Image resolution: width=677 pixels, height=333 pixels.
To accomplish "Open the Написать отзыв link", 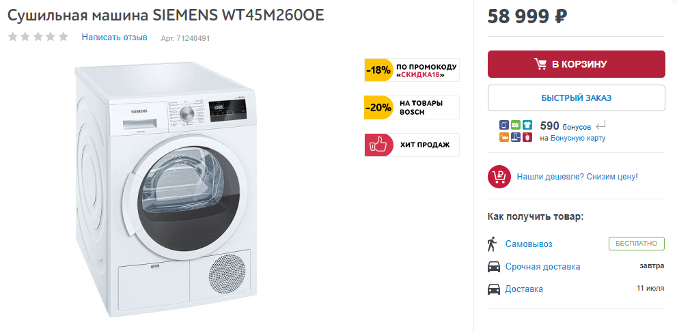I will coord(114,37).
